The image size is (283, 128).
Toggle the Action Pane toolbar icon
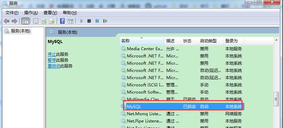pyautogui.click(x=70, y=21)
